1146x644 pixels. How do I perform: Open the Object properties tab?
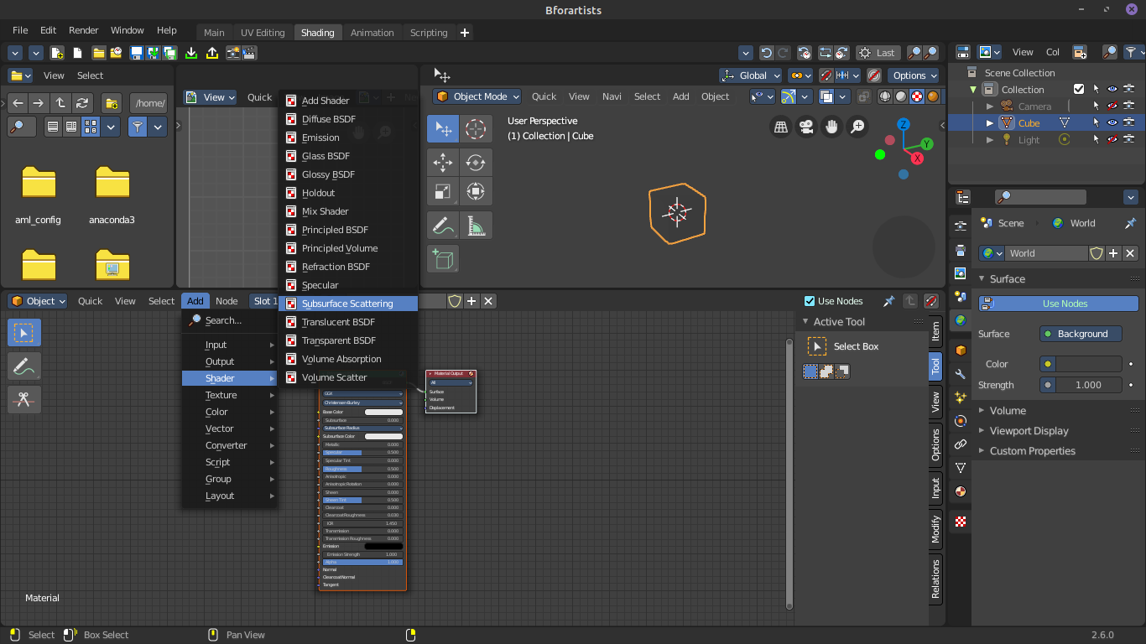coord(961,351)
